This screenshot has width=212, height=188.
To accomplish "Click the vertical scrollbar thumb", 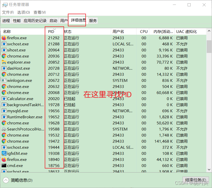I will point(209,47).
